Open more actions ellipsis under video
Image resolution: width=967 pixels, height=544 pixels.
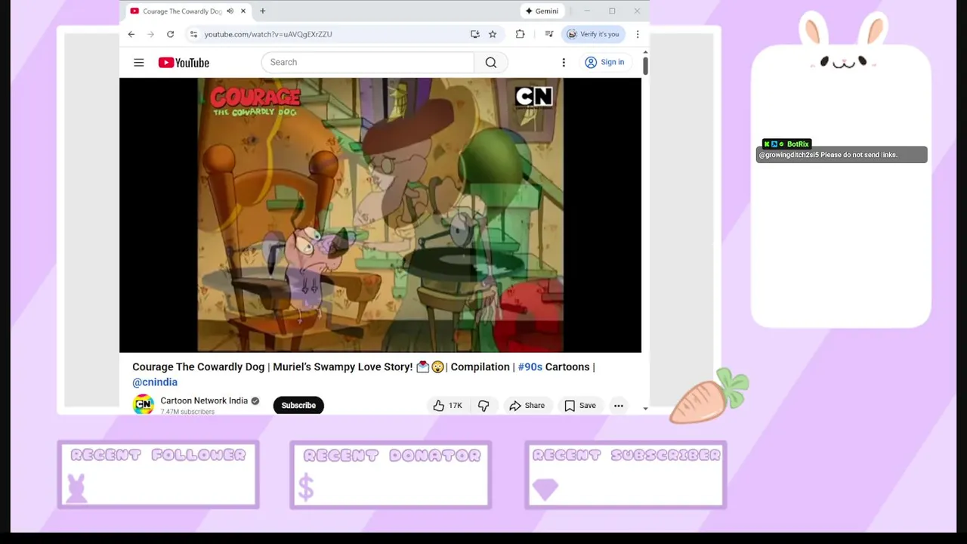coord(619,406)
